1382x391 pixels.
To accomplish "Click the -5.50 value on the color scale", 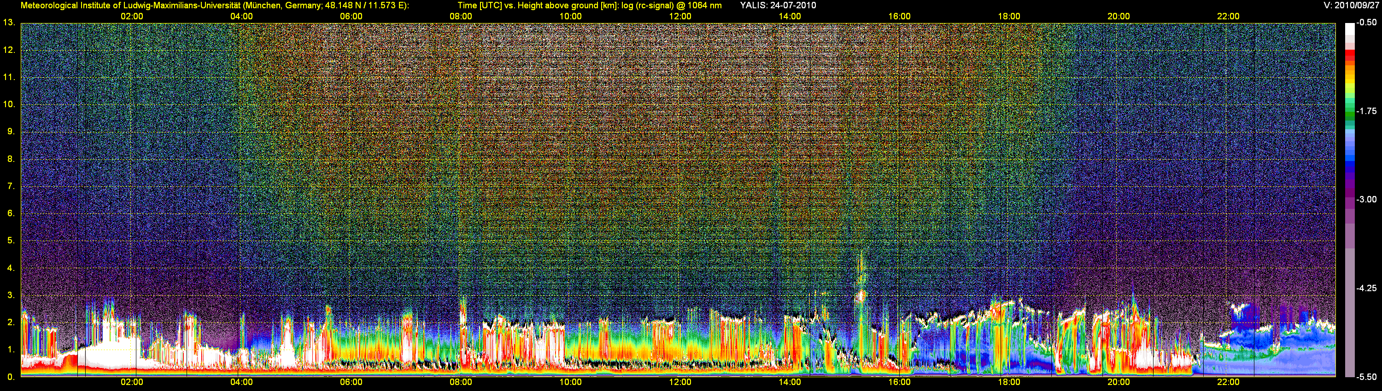I will click(x=1366, y=377).
